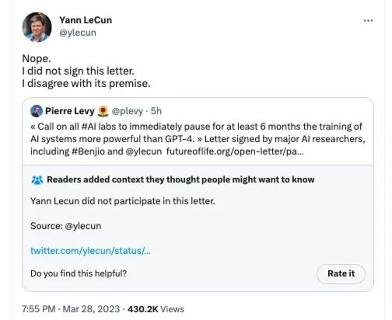Click the @ylecun handle under the name
This screenshot has height=320, width=392.
(78, 32)
